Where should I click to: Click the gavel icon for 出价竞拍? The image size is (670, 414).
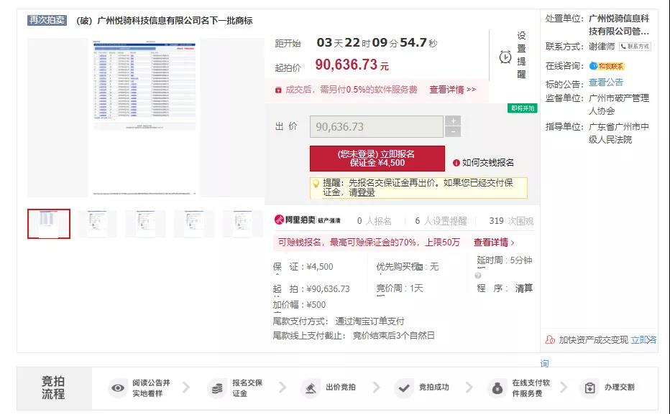click(x=311, y=388)
